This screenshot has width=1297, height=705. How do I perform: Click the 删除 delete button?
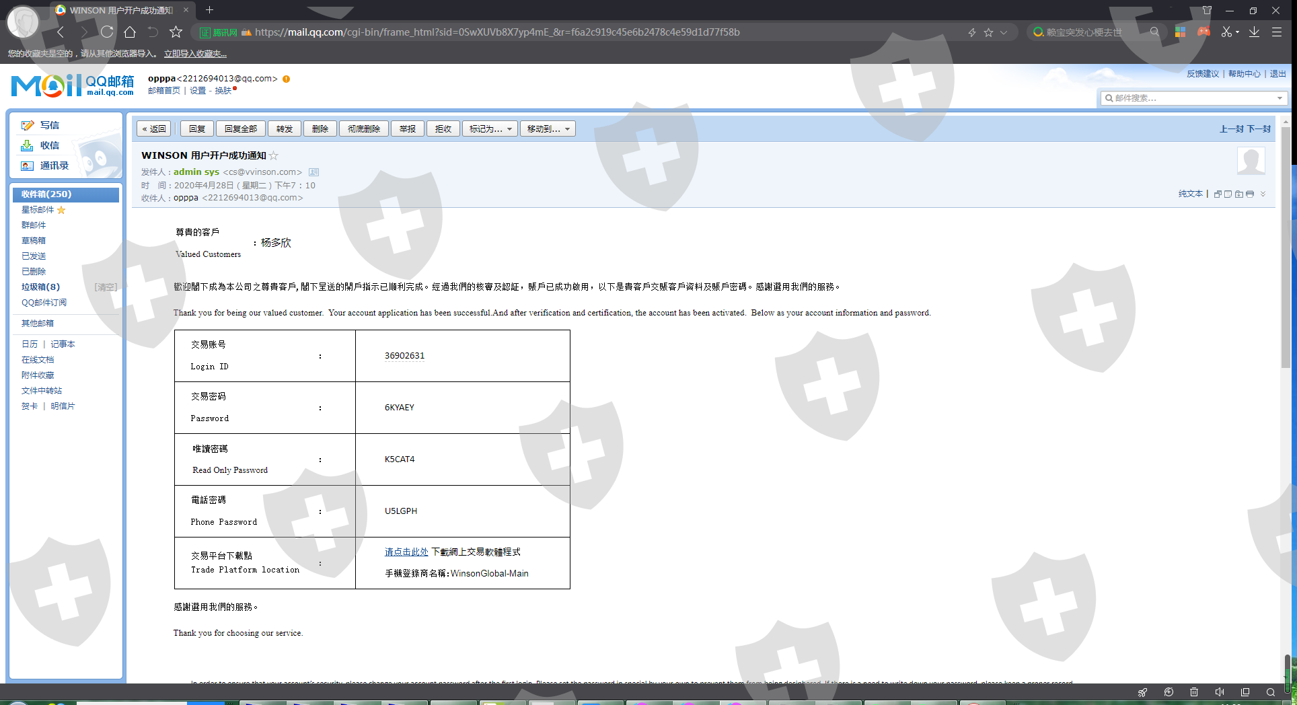coord(320,129)
